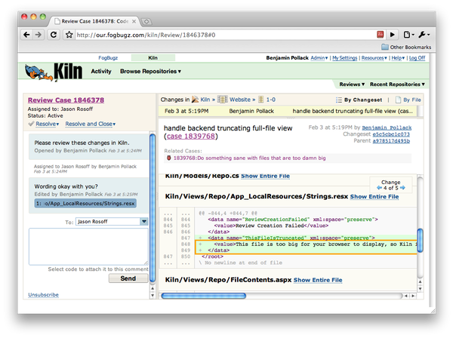Click the 1-0 repository icon
The width and height of the screenshot is (453, 338).
[261, 100]
